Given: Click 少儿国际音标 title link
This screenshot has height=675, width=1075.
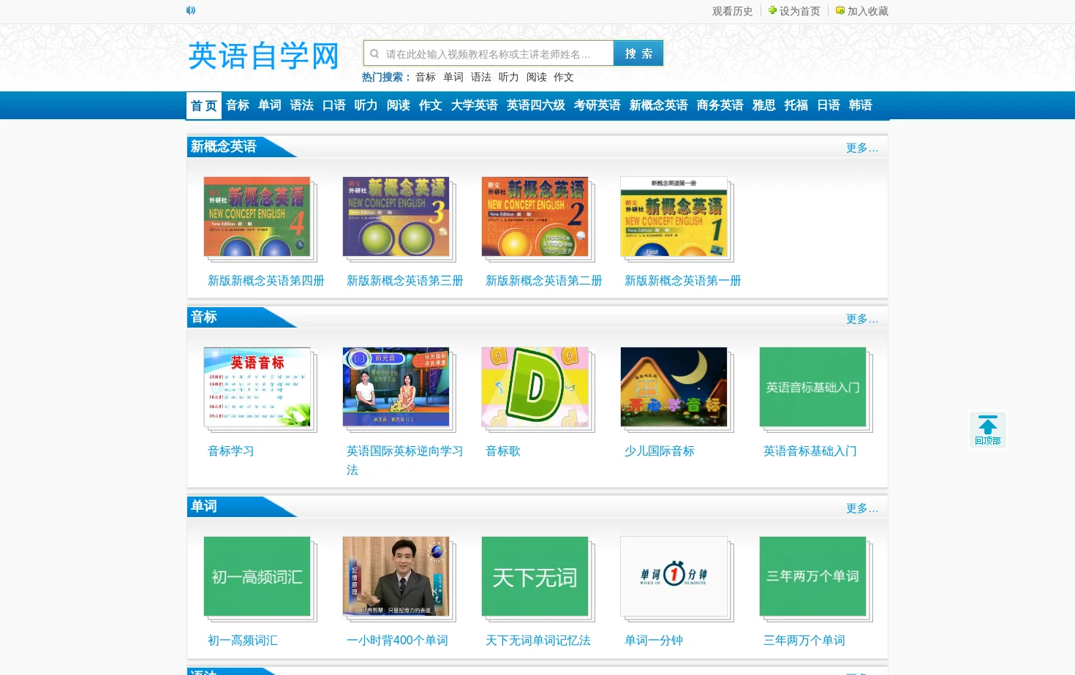Looking at the screenshot, I should click(x=660, y=451).
